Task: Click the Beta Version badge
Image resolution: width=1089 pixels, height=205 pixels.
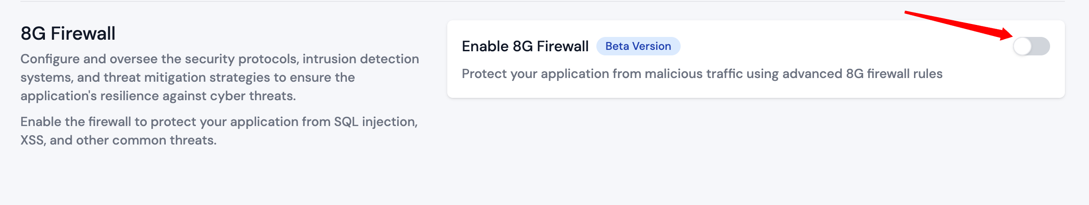Action: coord(638,46)
